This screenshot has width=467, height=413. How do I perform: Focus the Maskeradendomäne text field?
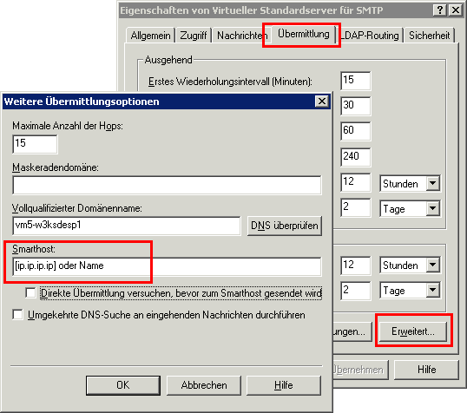tap(167, 185)
